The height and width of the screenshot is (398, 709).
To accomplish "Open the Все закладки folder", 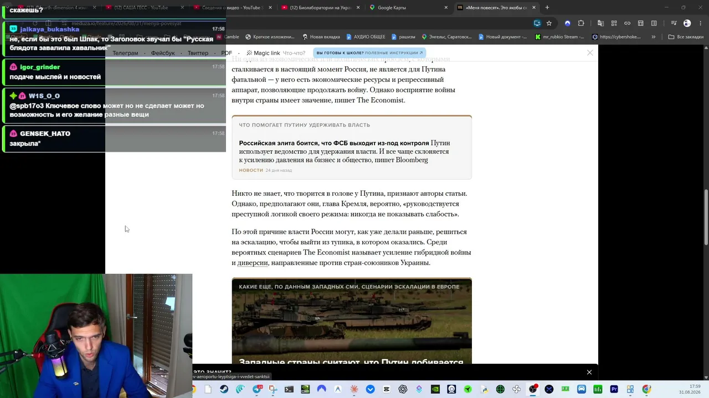I will pos(685,37).
